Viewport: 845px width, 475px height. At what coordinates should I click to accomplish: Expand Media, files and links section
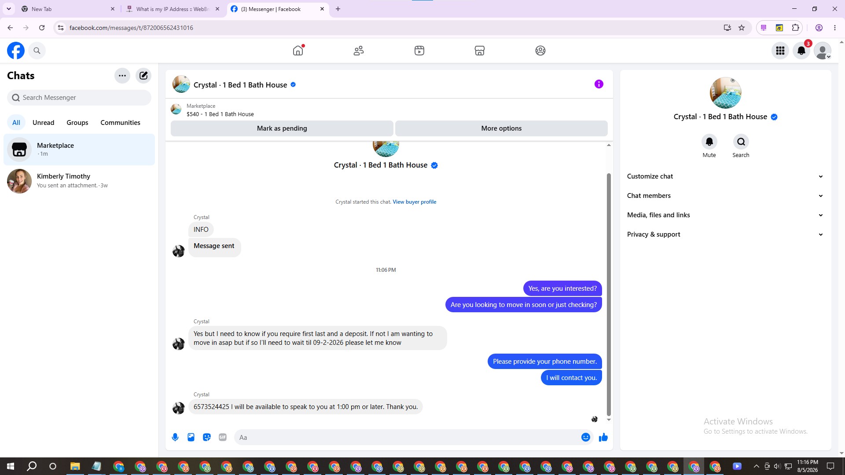725,215
